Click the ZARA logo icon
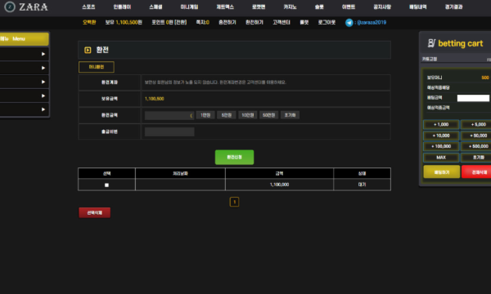The image size is (491, 294). (10, 7)
